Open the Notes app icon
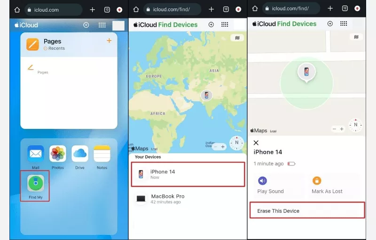The width and height of the screenshot is (376, 240). point(102,154)
